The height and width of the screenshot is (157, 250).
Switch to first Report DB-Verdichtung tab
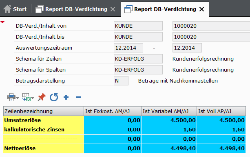[x=71, y=9]
